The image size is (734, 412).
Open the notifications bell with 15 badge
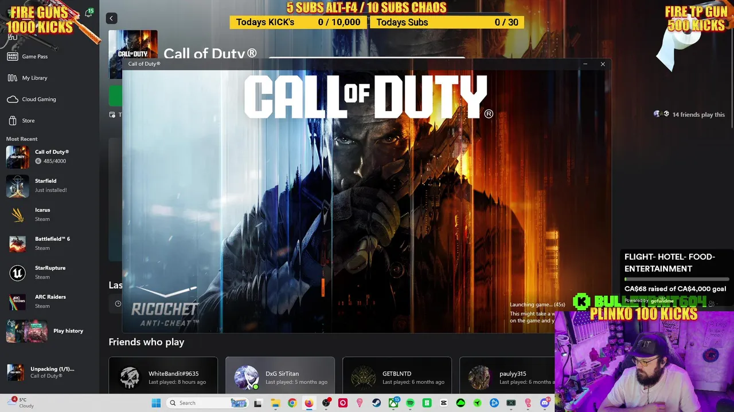point(89,12)
